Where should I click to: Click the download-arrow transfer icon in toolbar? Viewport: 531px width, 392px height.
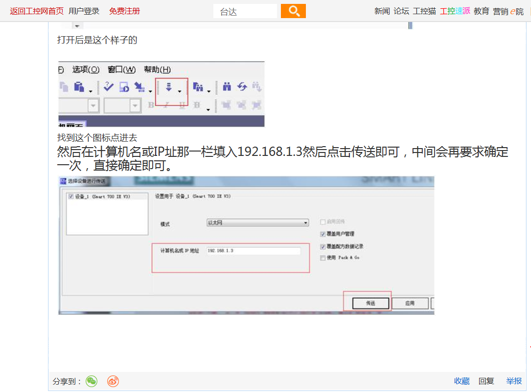[169, 87]
